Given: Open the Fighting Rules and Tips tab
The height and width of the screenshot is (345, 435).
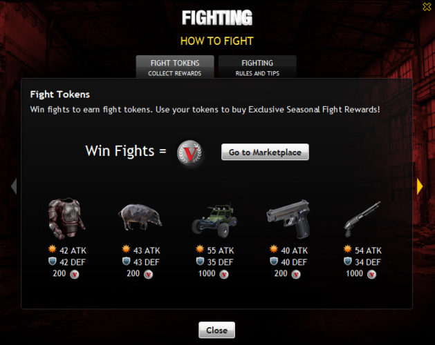Looking at the screenshot, I should coord(257,67).
